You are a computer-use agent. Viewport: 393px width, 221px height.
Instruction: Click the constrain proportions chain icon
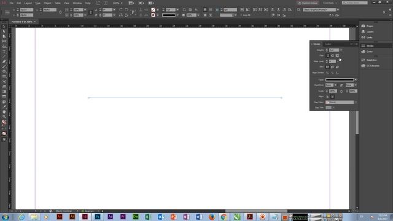click(x=90, y=12)
